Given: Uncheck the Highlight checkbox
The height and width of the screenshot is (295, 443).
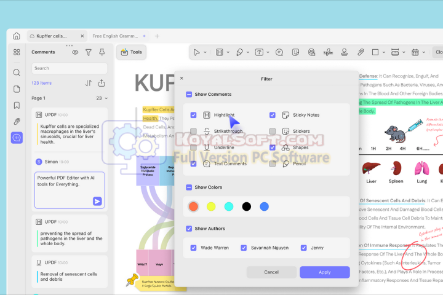Looking at the screenshot, I should point(193,115).
